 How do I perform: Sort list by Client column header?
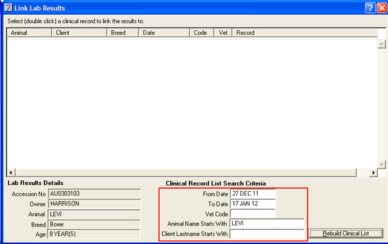click(x=79, y=33)
